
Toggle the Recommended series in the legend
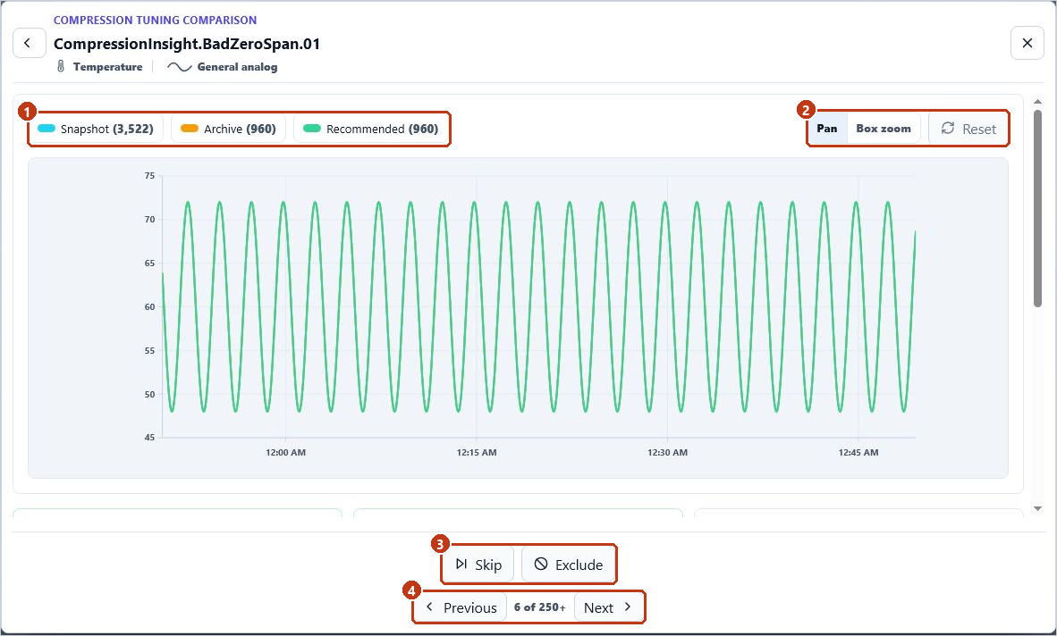371,129
